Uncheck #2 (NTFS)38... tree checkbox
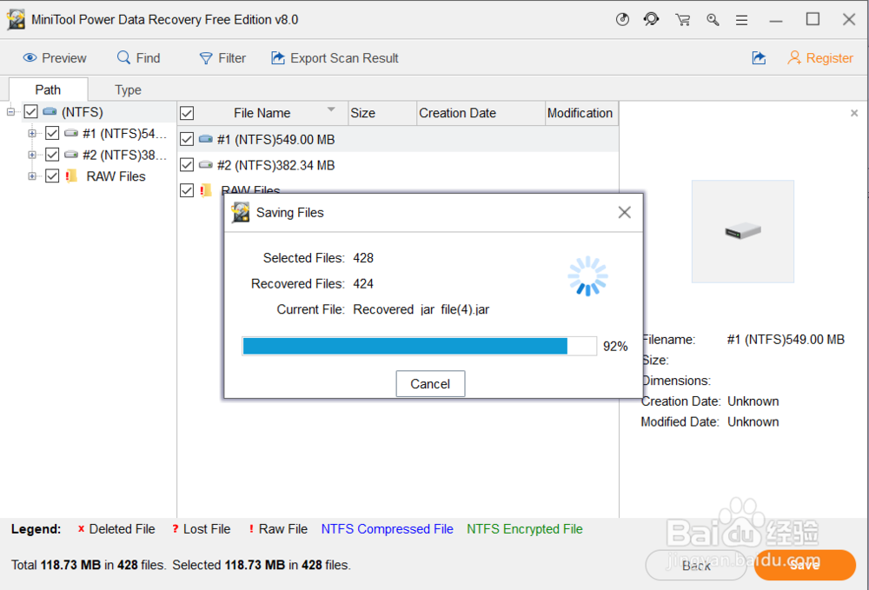 tap(52, 155)
